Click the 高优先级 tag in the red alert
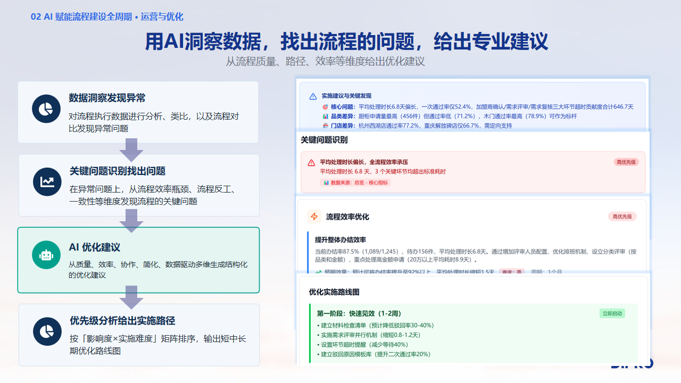681x383 pixels. [626, 162]
